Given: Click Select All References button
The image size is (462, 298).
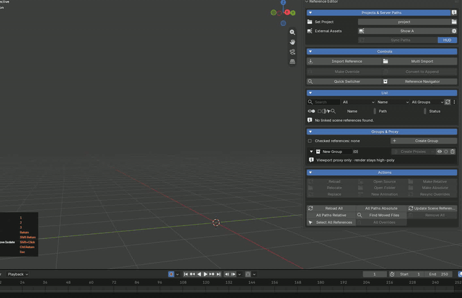Looking at the screenshot, I should [x=331, y=222].
